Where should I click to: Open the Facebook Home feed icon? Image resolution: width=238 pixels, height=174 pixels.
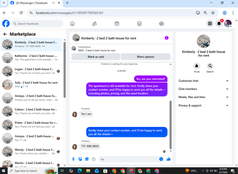[72, 24]
